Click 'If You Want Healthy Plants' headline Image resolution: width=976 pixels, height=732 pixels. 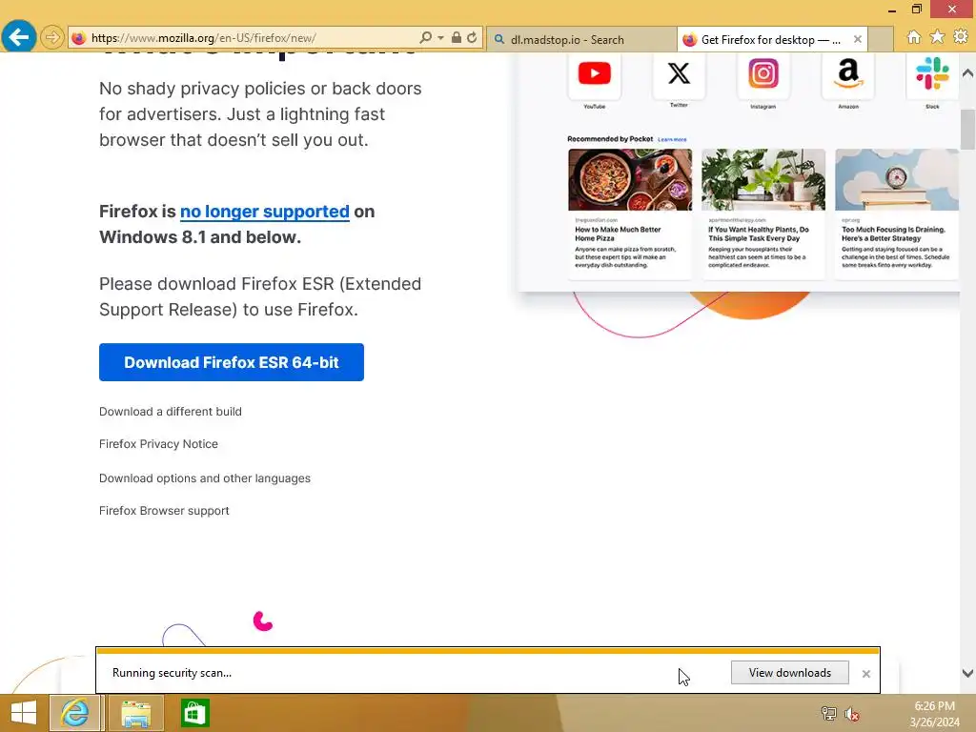point(758,234)
